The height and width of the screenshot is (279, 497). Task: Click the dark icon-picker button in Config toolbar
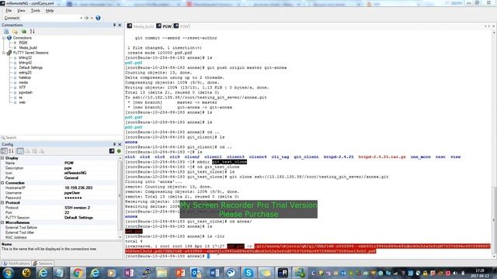(x=112, y=151)
